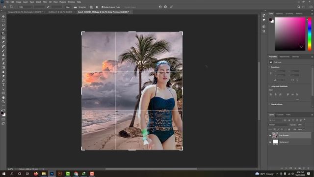This screenshot has width=314, height=177.
Task: Open the layer blend mode dropdown
Action: tap(279, 125)
